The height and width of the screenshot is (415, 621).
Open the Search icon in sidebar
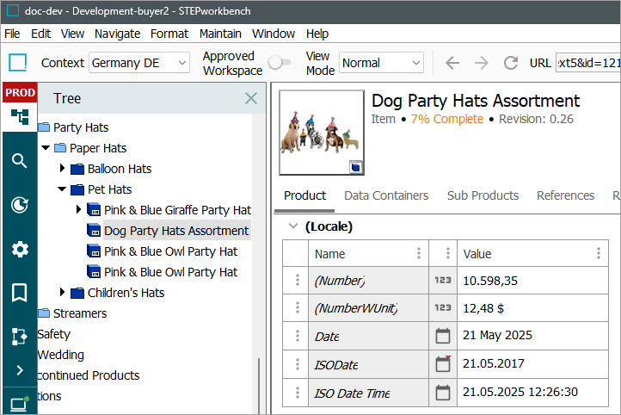(19, 160)
